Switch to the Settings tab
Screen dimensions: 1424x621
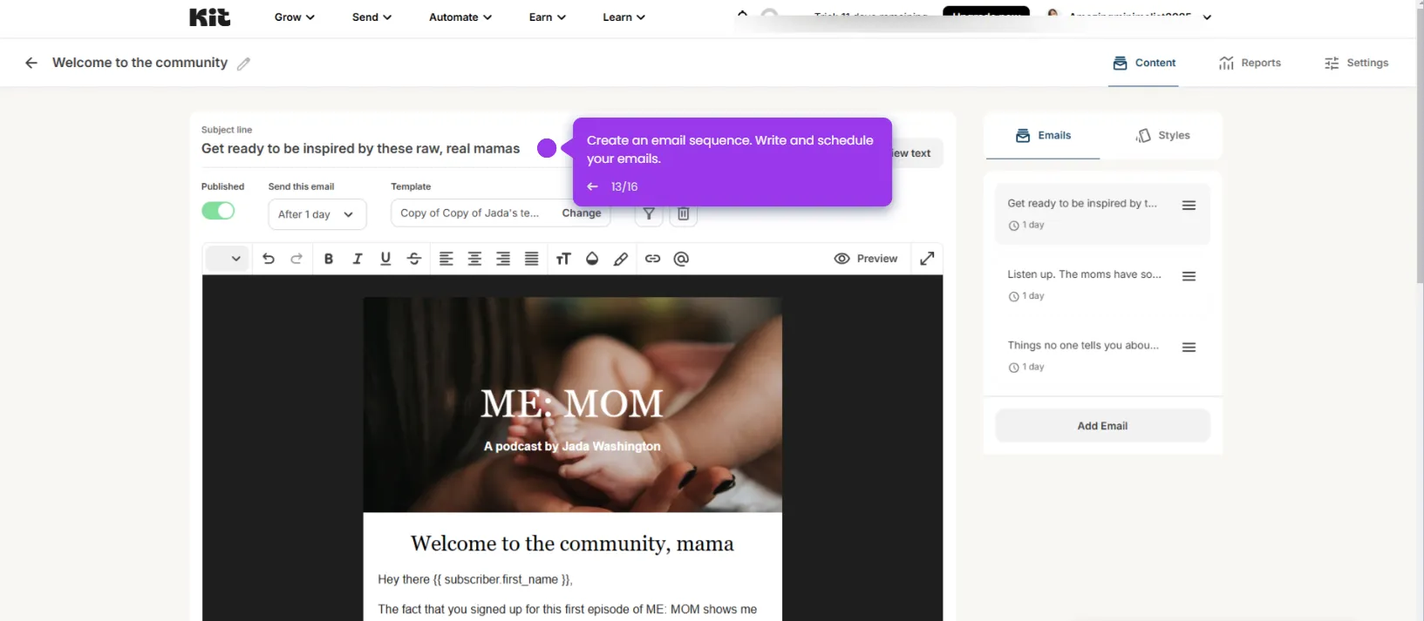(x=1356, y=63)
